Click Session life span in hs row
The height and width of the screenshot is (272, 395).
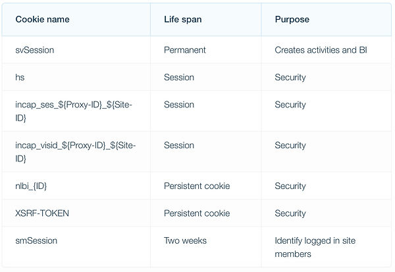(x=179, y=77)
